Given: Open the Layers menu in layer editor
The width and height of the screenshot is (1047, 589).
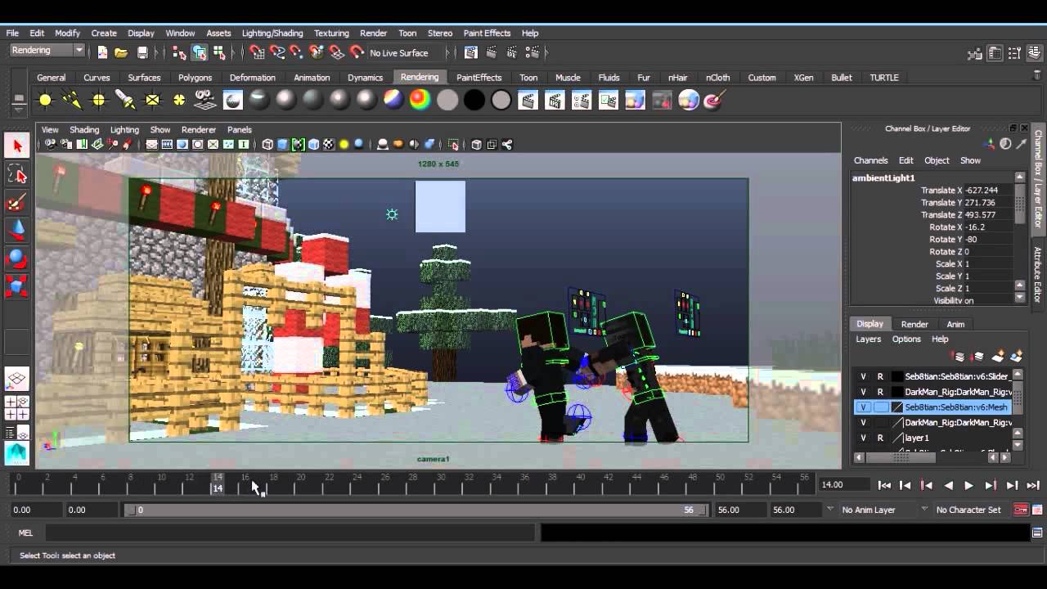Looking at the screenshot, I should coord(868,339).
